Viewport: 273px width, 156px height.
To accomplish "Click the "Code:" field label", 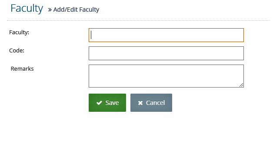I will pyautogui.click(x=17, y=51).
